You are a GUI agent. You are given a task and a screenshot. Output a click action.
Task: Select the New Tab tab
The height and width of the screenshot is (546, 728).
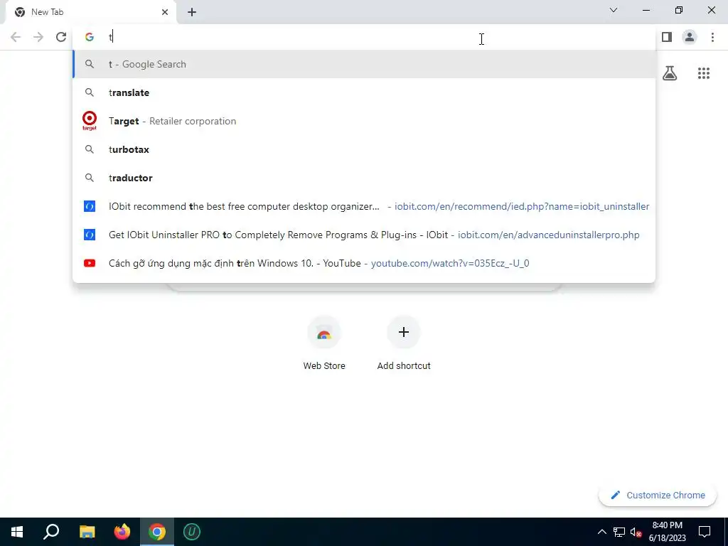click(90, 12)
